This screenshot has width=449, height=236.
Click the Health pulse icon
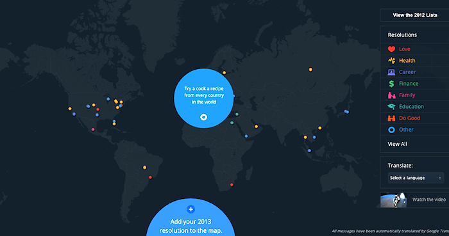coord(391,61)
